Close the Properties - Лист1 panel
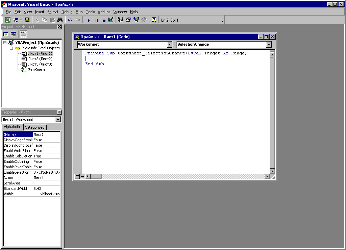 pyautogui.click(x=59, y=112)
